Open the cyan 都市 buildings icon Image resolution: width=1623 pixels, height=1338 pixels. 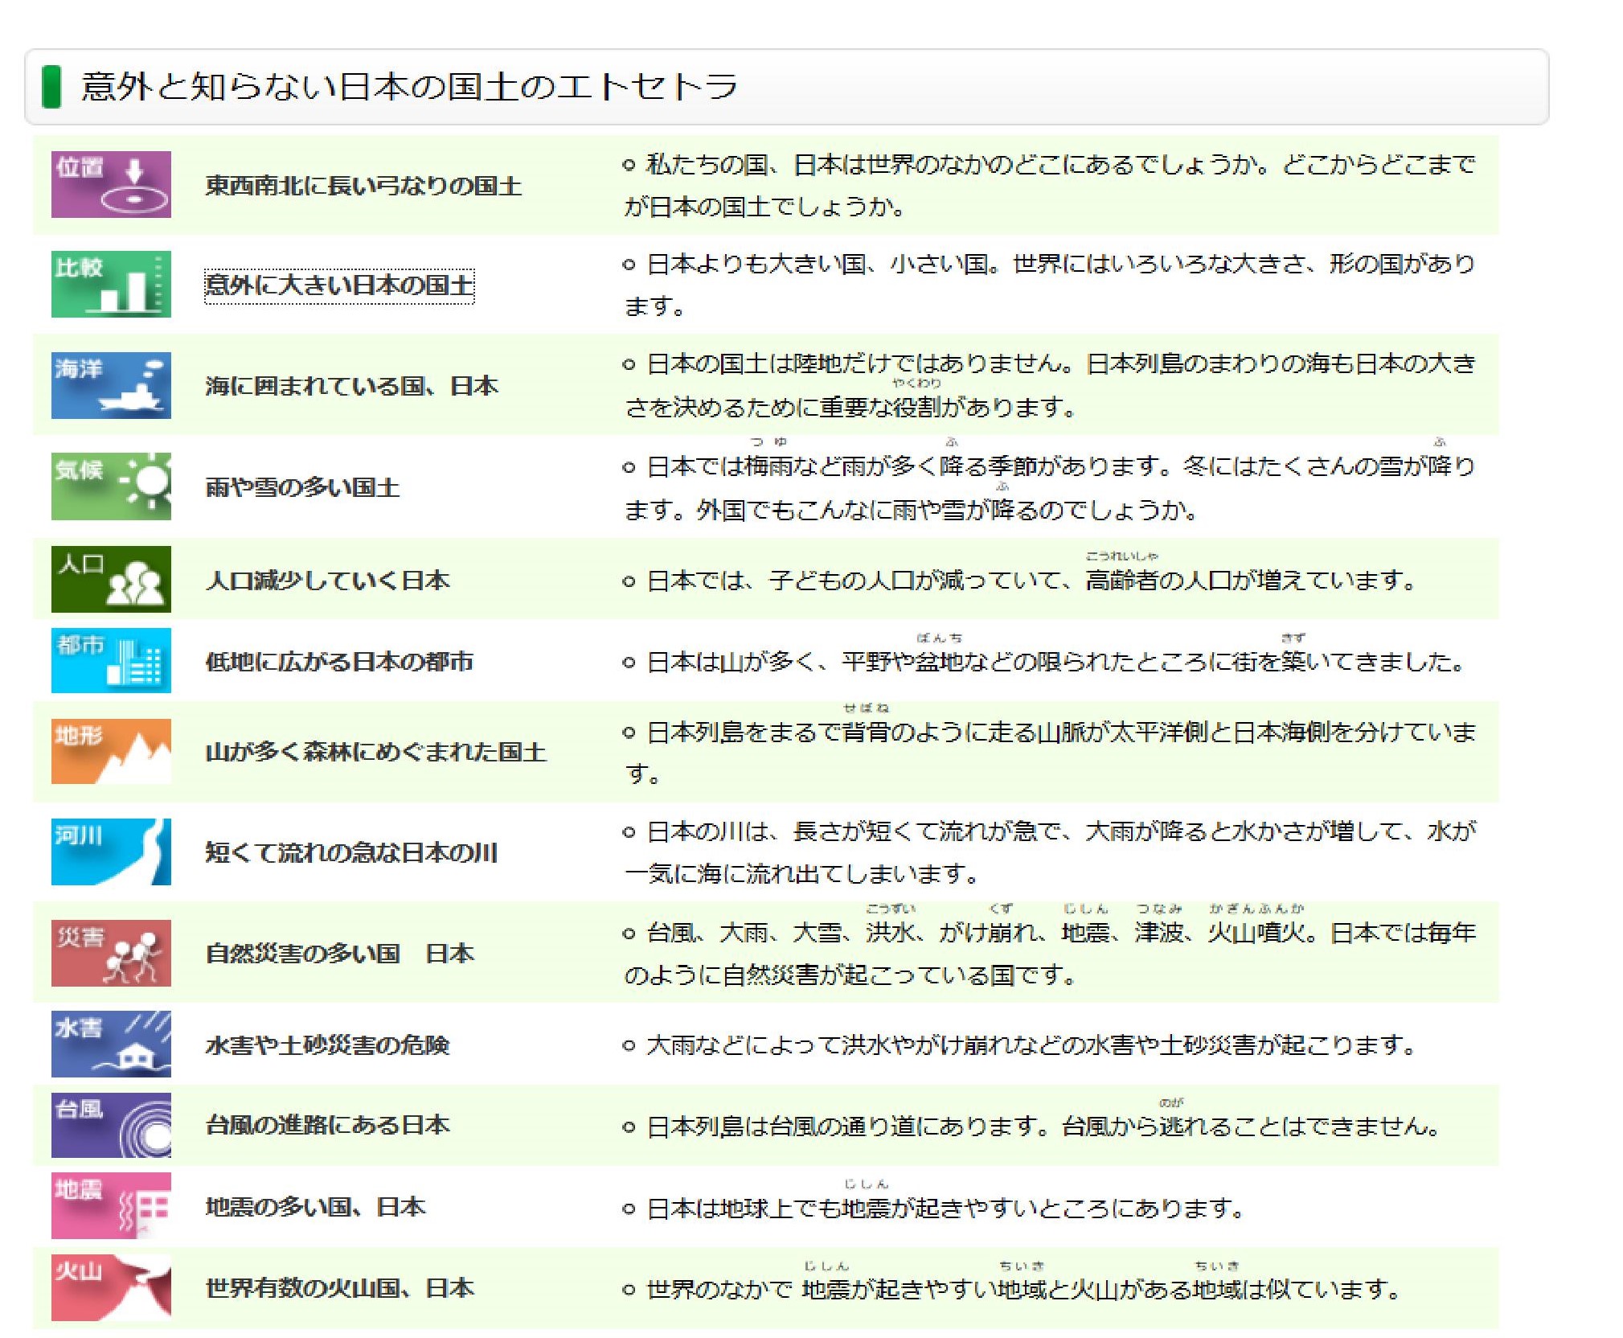click(x=111, y=660)
